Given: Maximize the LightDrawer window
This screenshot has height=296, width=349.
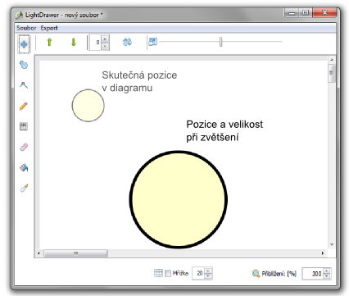Looking at the screenshot, I should pyautogui.click(x=306, y=12).
